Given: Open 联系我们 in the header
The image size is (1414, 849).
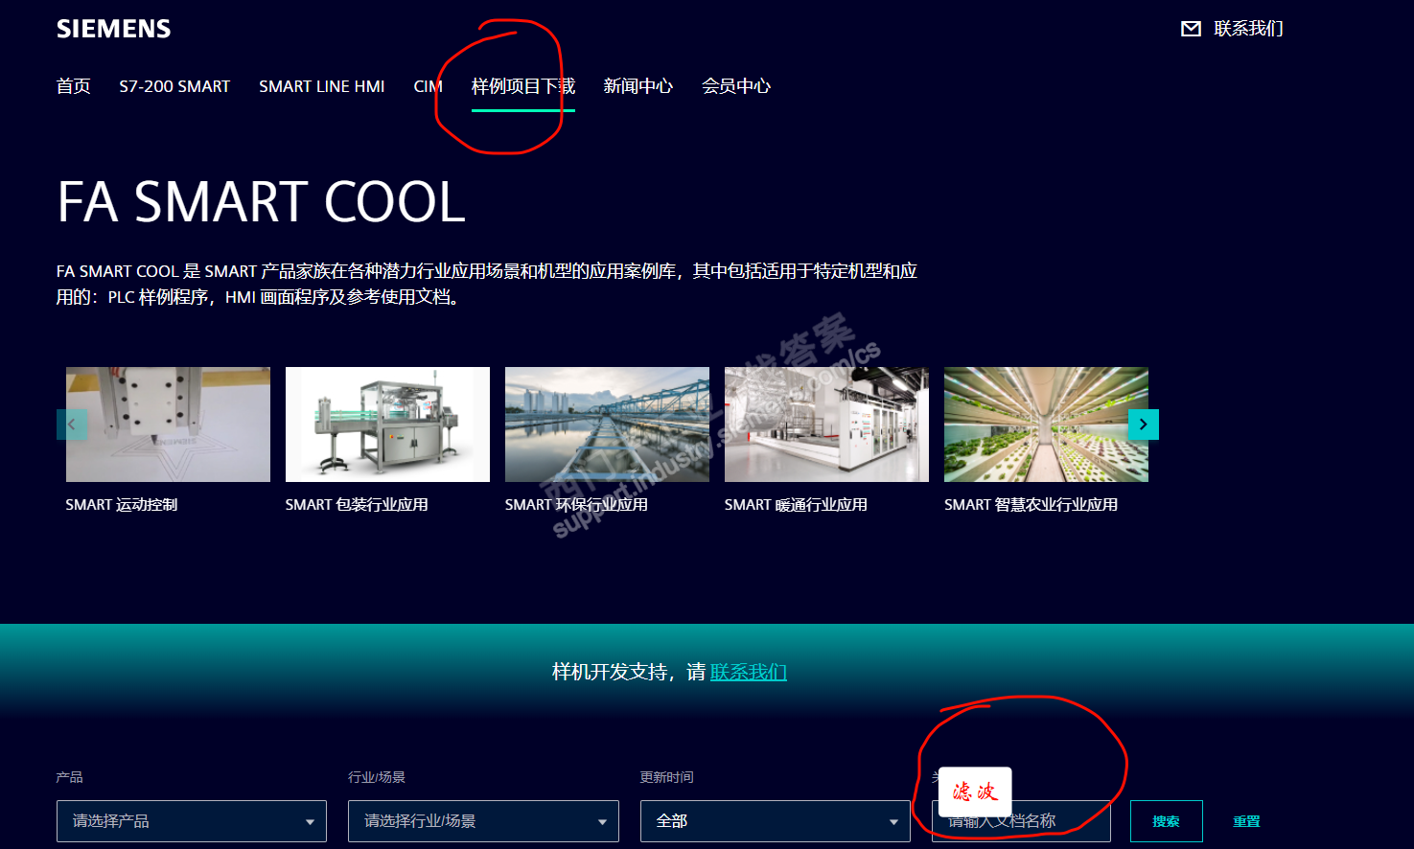Looking at the screenshot, I should click(x=1248, y=29).
